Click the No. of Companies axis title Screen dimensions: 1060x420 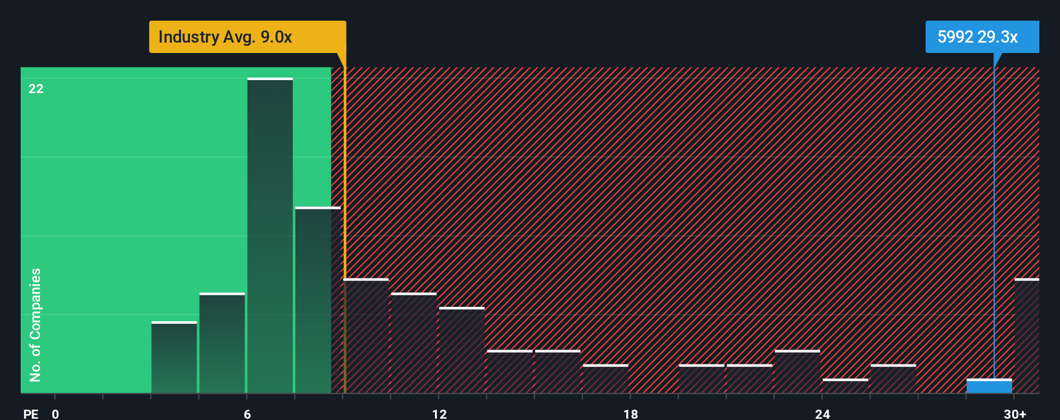point(36,324)
